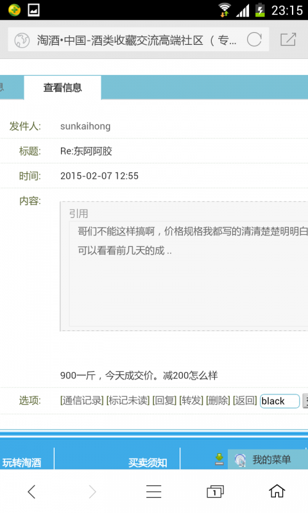This screenshot has height=513, width=308.
Task: Click the 标记未读 link
Action: (128, 400)
